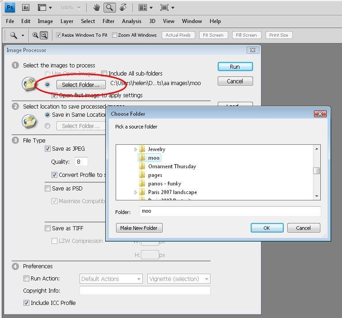
Task: Activate the Zoom tool in application bar
Action: click(x=109, y=8)
